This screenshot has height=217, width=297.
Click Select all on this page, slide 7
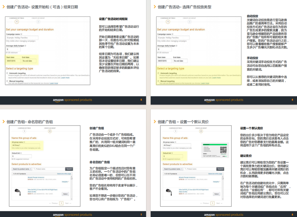[x=64, y=174]
